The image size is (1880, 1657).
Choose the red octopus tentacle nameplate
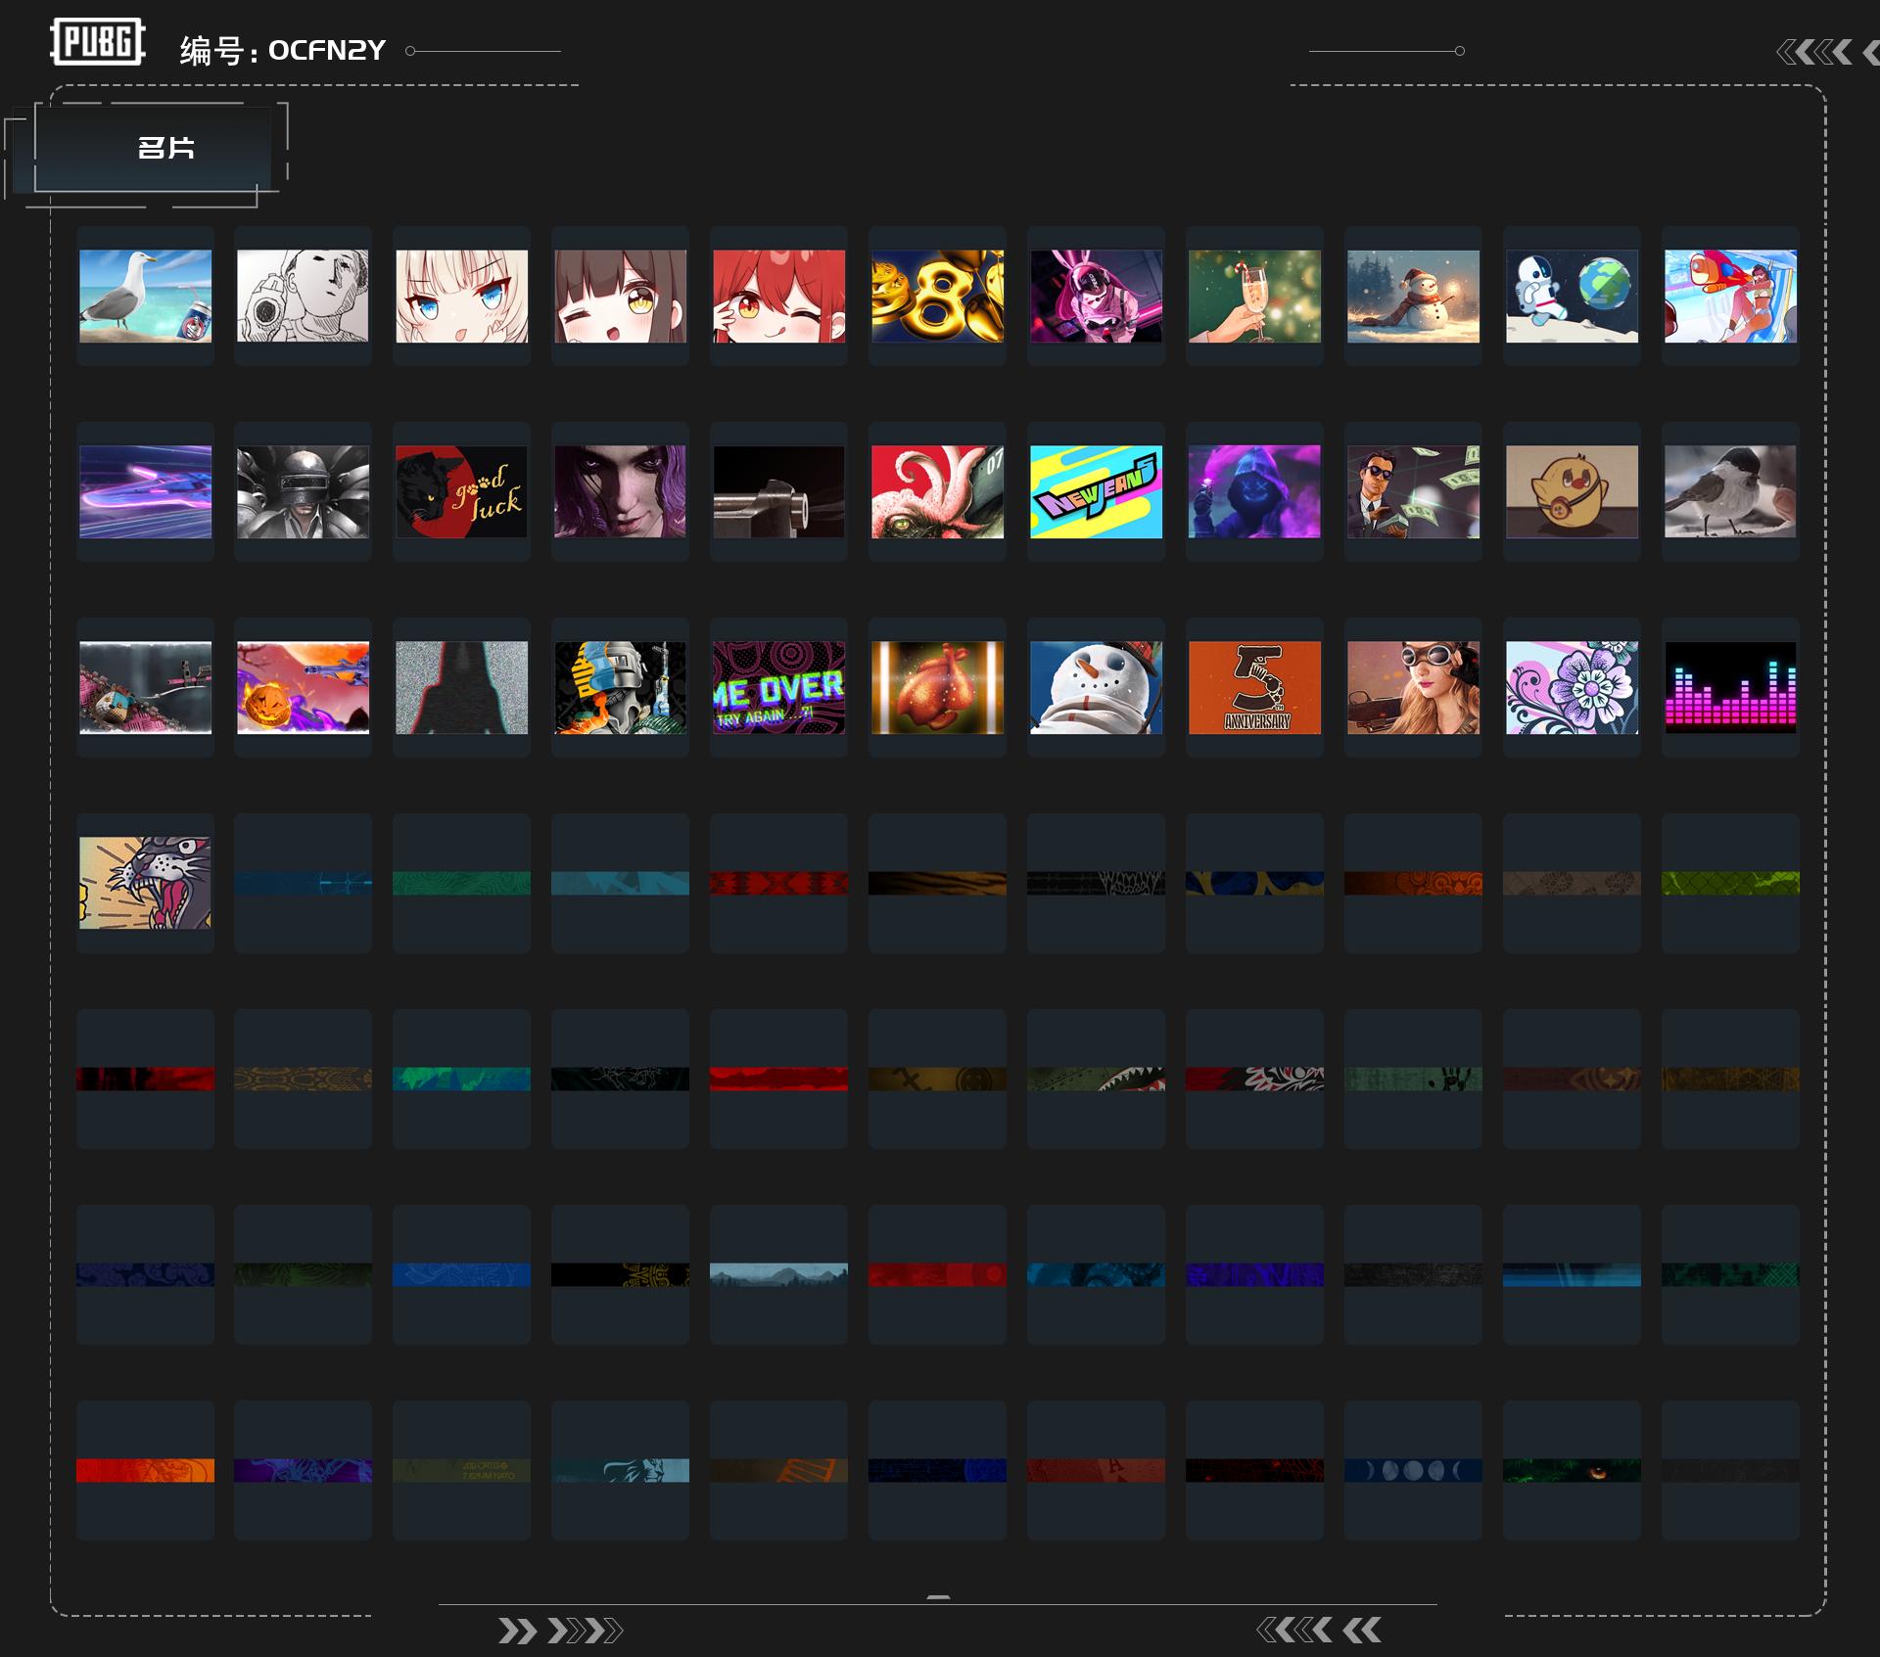tap(938, 491)
